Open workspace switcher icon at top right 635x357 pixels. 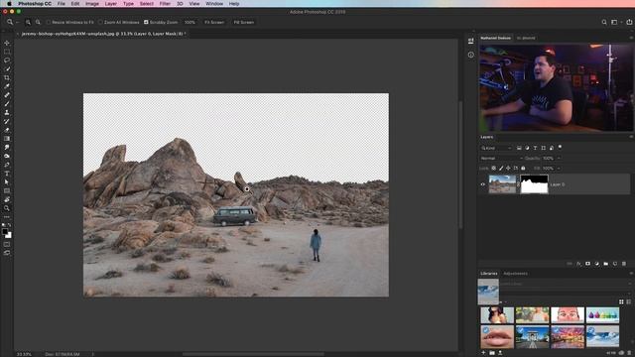point(614,22)
